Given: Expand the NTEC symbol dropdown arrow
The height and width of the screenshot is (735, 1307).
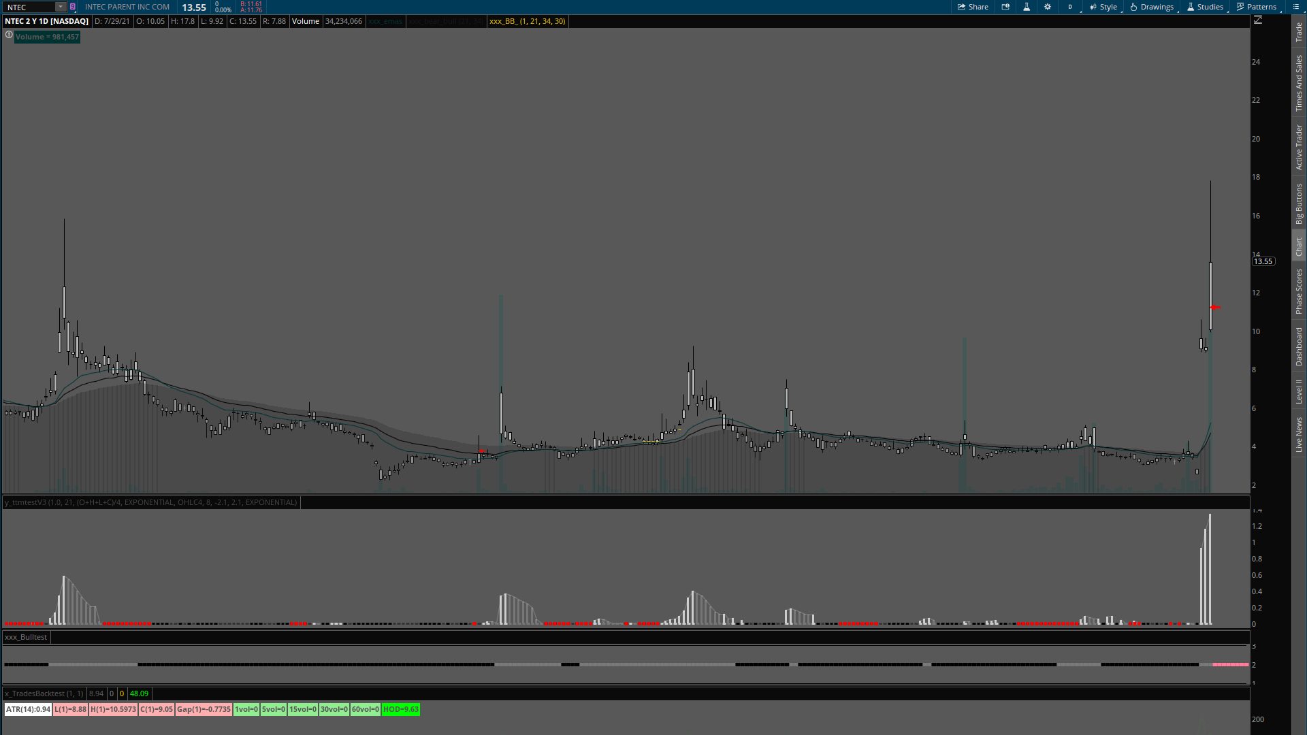Looking at the screenshot, I should tap(60, 7).
